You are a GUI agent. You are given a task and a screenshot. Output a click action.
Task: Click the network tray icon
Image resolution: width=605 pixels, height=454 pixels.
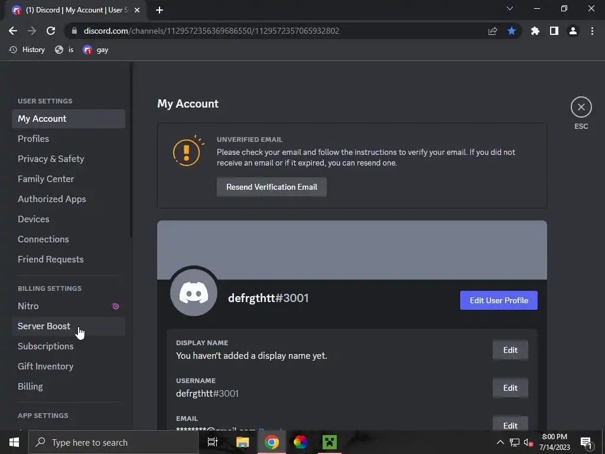(515, 442)
